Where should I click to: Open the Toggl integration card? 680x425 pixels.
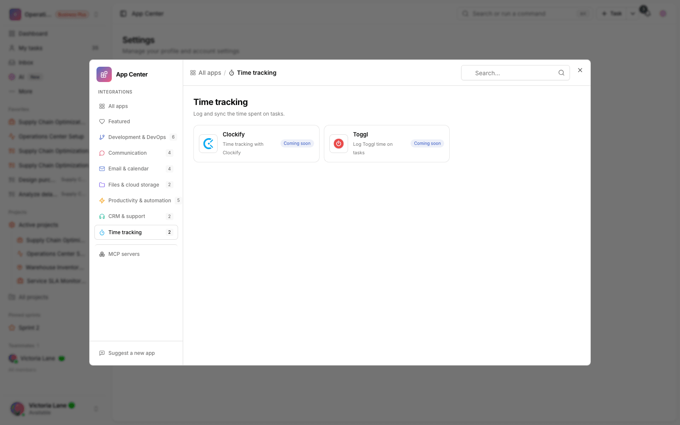pyautogui.click(x=387, y=144)
